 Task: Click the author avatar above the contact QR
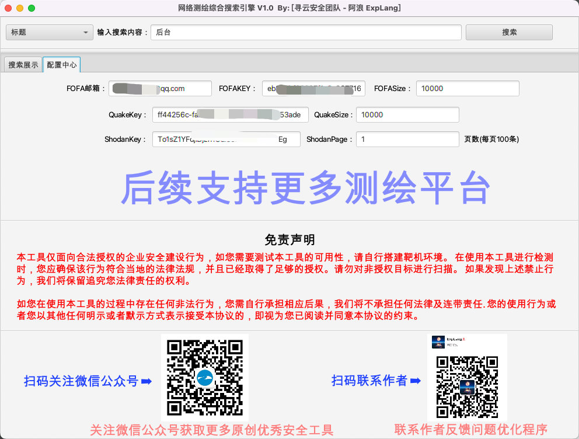[x=438, y=342]
